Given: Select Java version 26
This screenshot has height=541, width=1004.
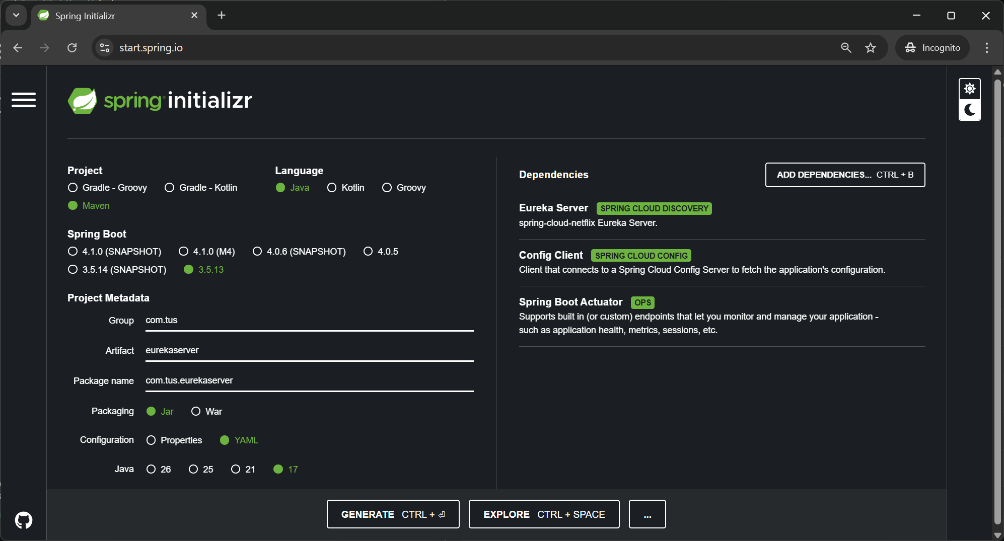Looking at the screenshot, I should (x=159, y=470).
